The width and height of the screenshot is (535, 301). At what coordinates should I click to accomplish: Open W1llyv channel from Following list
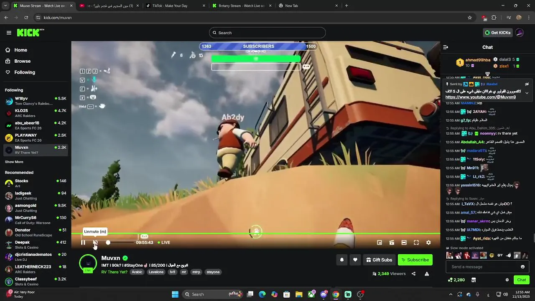tap(36, 101)
